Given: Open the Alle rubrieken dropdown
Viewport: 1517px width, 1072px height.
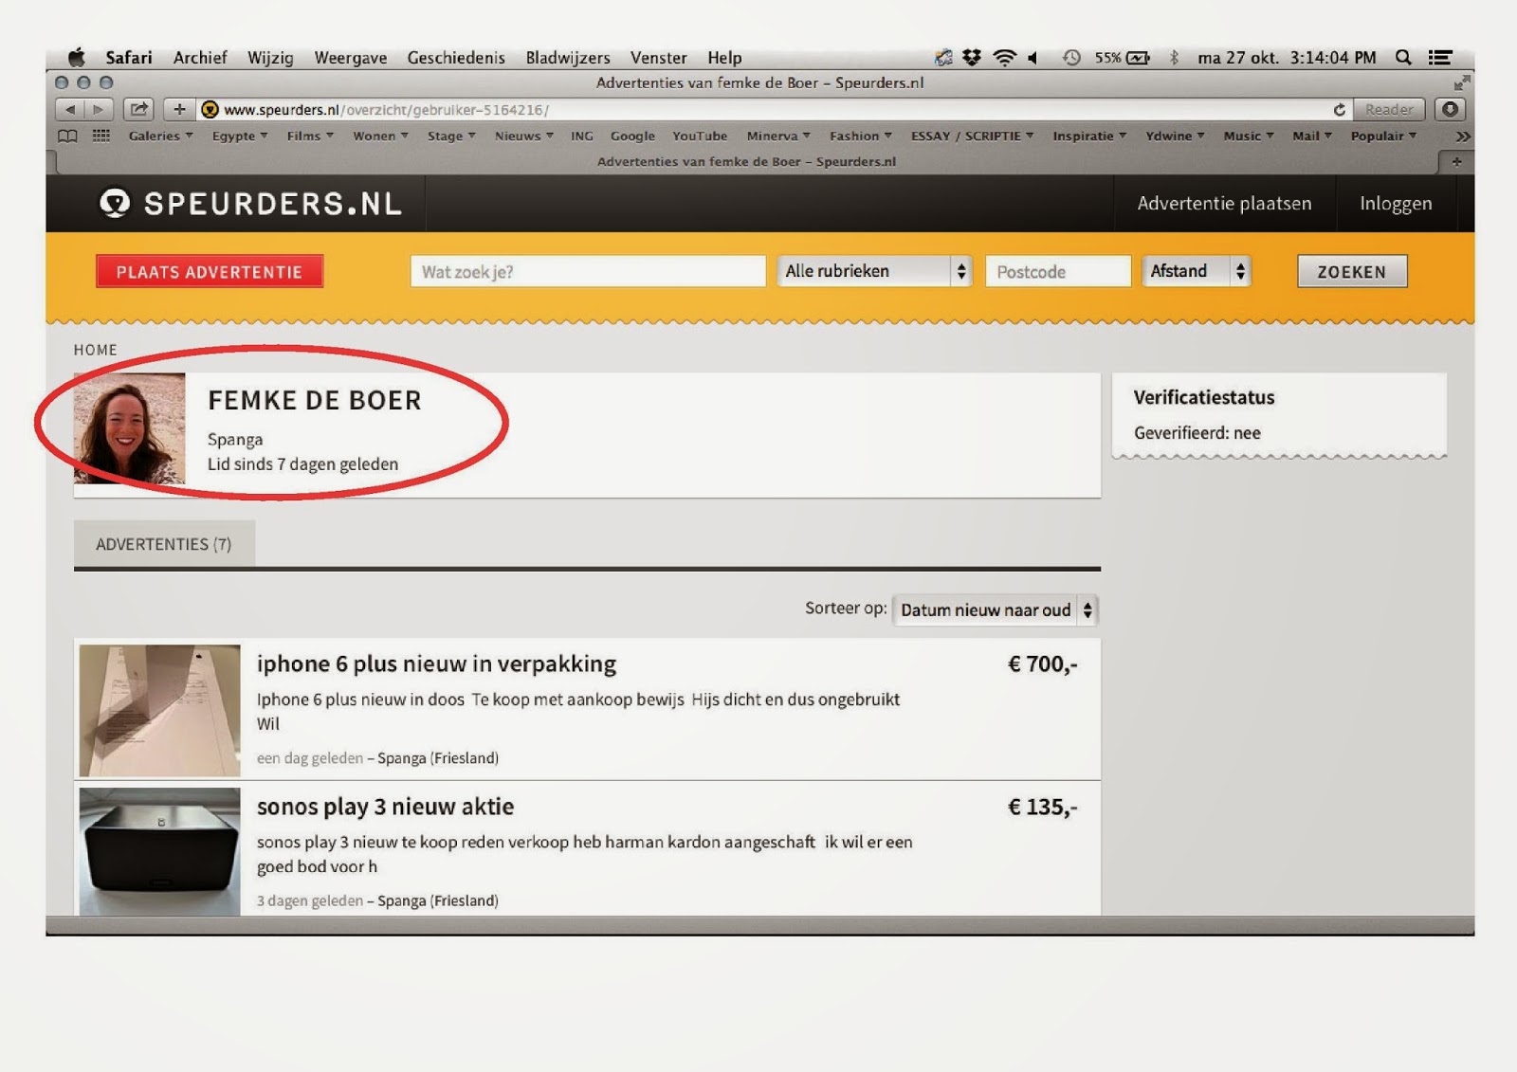Looking at the screenshot, I should click(875, 271).
